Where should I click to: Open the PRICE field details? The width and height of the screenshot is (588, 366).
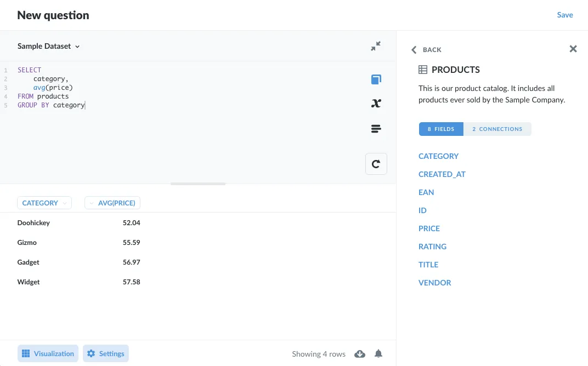(428, 228)
